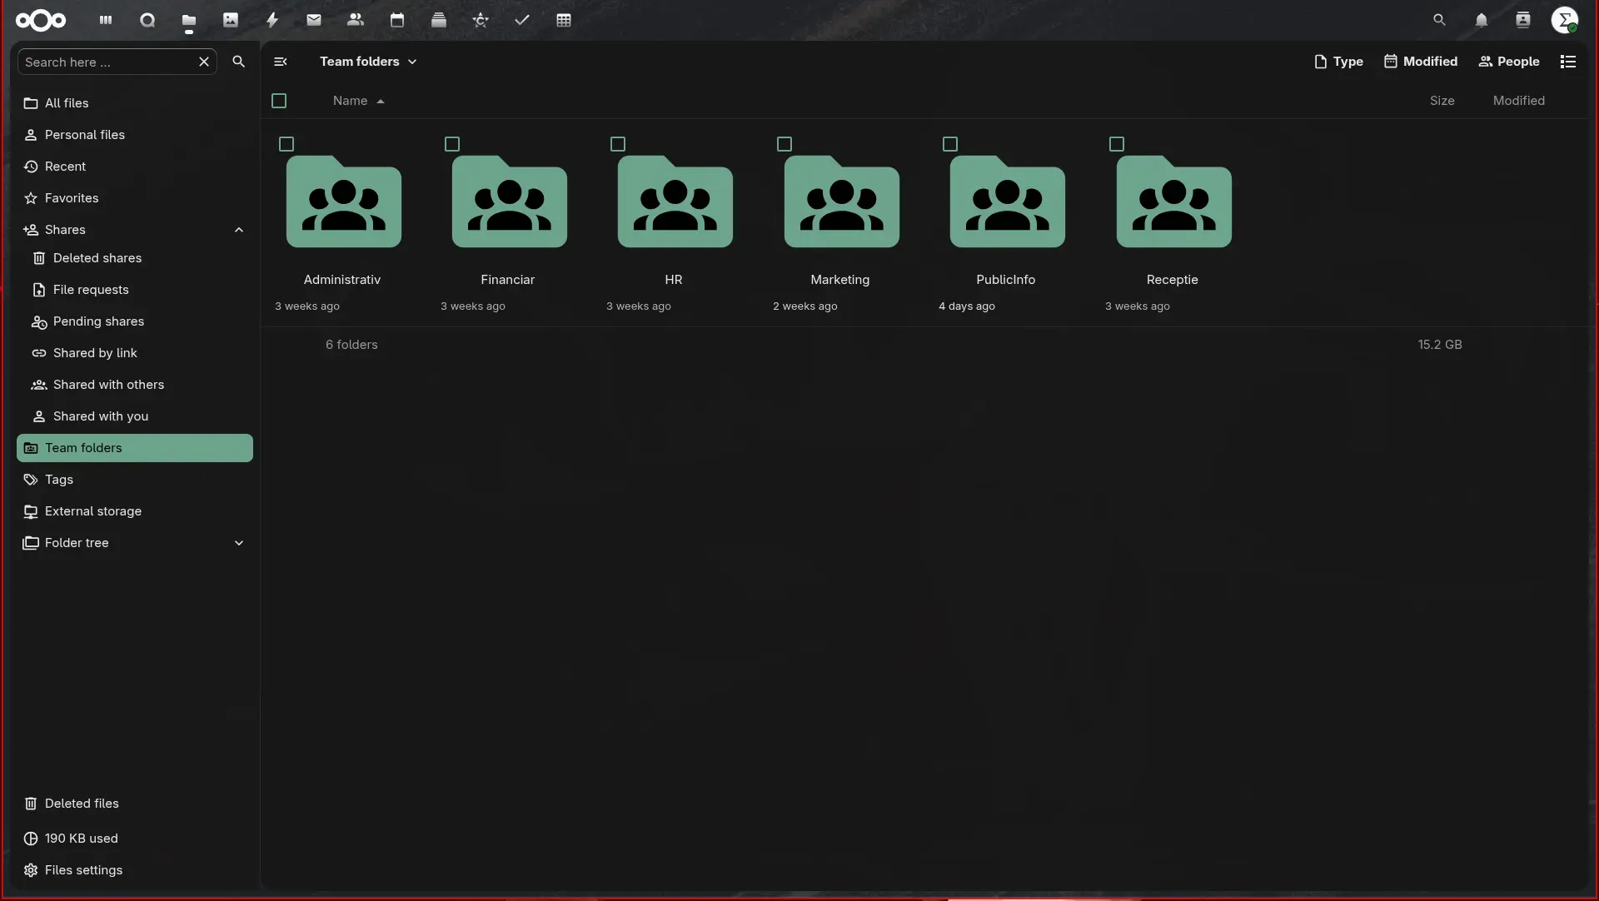
Task: Collapse the Shares section chevron
Action: click(239, 230)
